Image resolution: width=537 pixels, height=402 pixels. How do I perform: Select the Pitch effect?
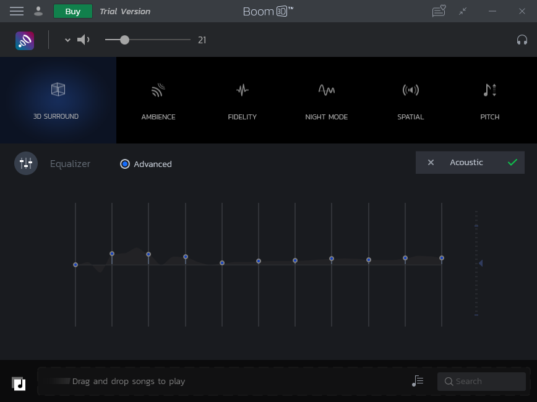pyautogui.click(x=489, y=99)
